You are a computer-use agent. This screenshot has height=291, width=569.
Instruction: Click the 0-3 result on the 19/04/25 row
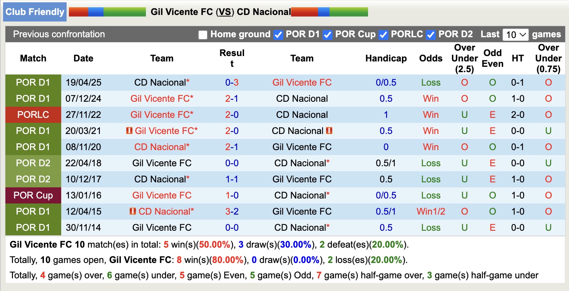(232, 82)
